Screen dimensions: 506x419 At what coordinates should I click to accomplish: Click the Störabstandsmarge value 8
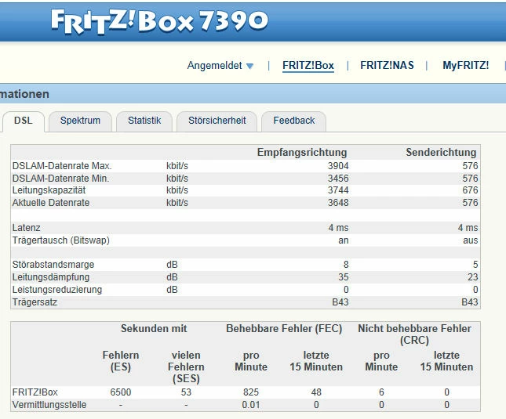coord(346,265)
